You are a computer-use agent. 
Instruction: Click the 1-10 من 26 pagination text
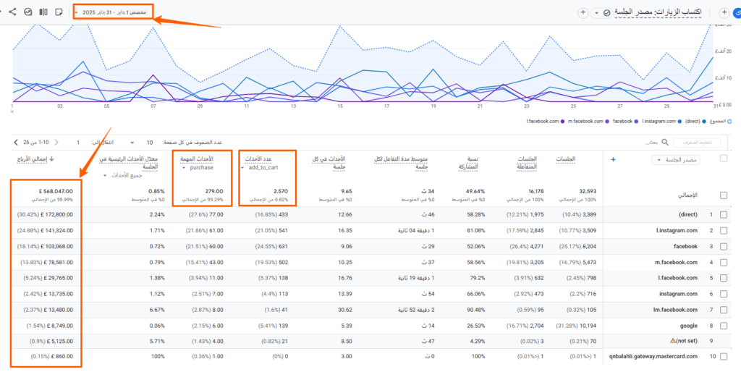35,143
